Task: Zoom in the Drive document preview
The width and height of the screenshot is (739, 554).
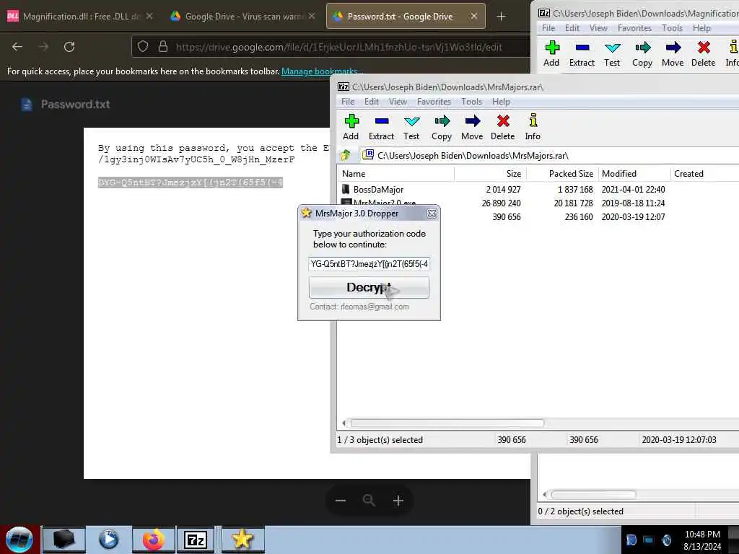Action: (x=398, y=501)
